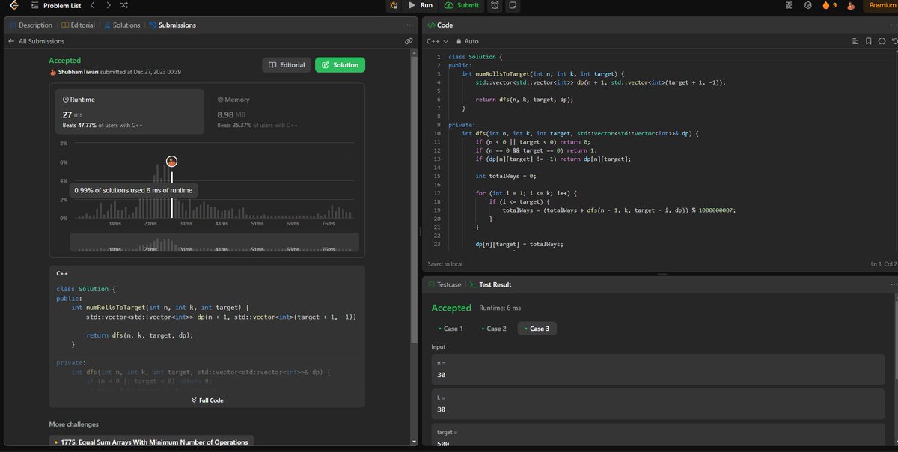Click the streak flame counter showing 9
This screenshot has width=898, height=452.
pos(829,5)
